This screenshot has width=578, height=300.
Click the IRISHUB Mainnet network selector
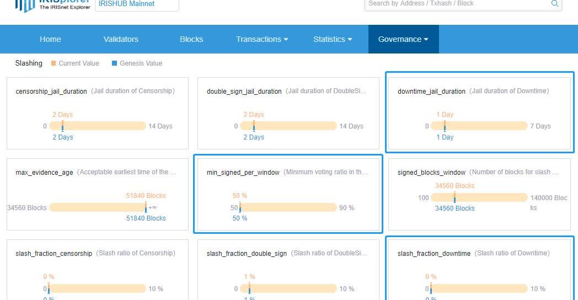click(x=137, y=4)
